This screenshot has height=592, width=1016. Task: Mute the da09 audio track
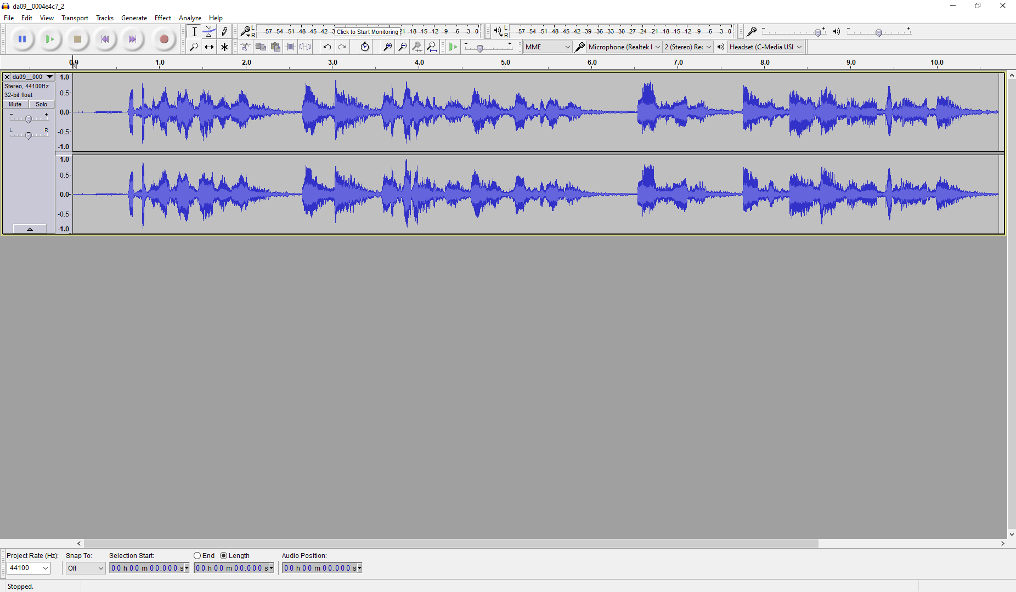pos(15,104)
